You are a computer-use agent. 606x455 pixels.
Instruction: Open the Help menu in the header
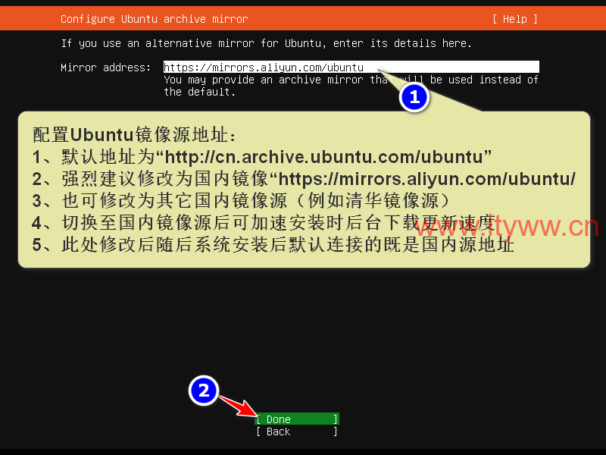pyautogui.click(x=515, y=19)
